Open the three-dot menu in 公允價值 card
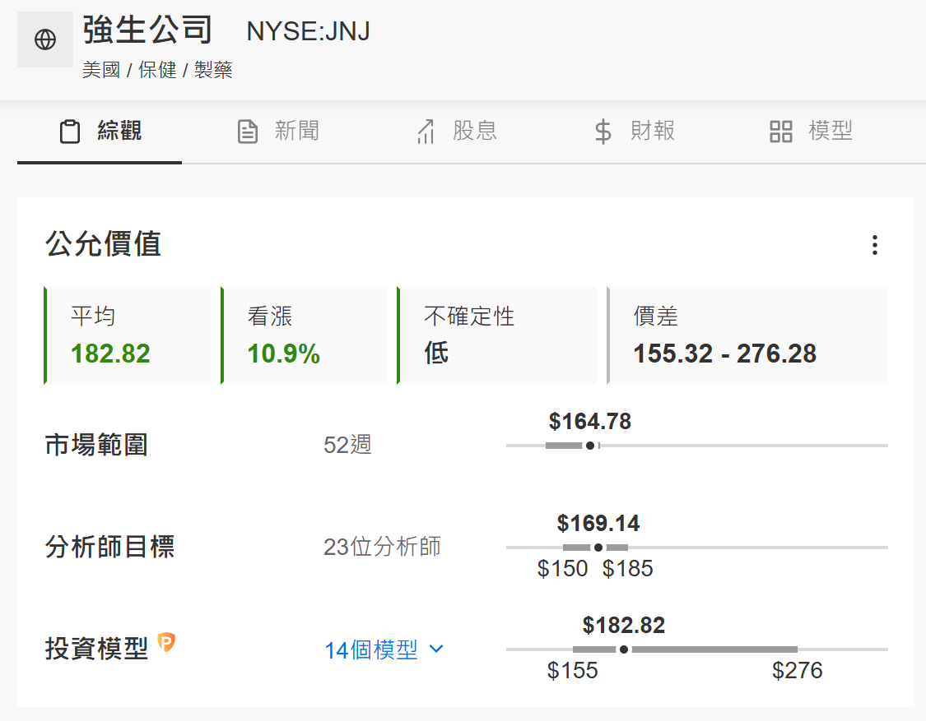This screenshot has width=926, height=721. pos(875,245)
